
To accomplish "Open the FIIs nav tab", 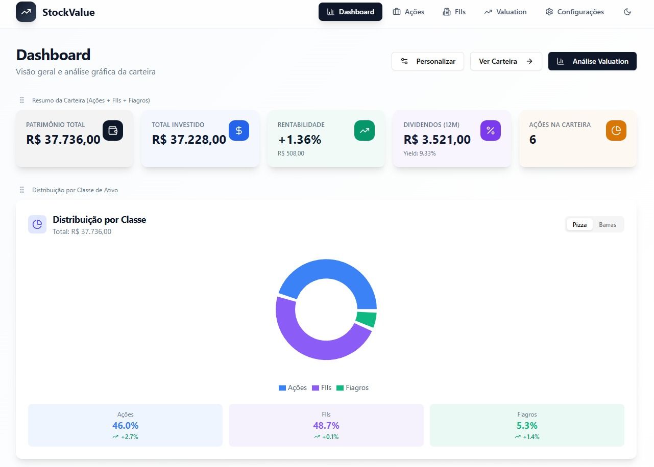I will click(454, 12).
